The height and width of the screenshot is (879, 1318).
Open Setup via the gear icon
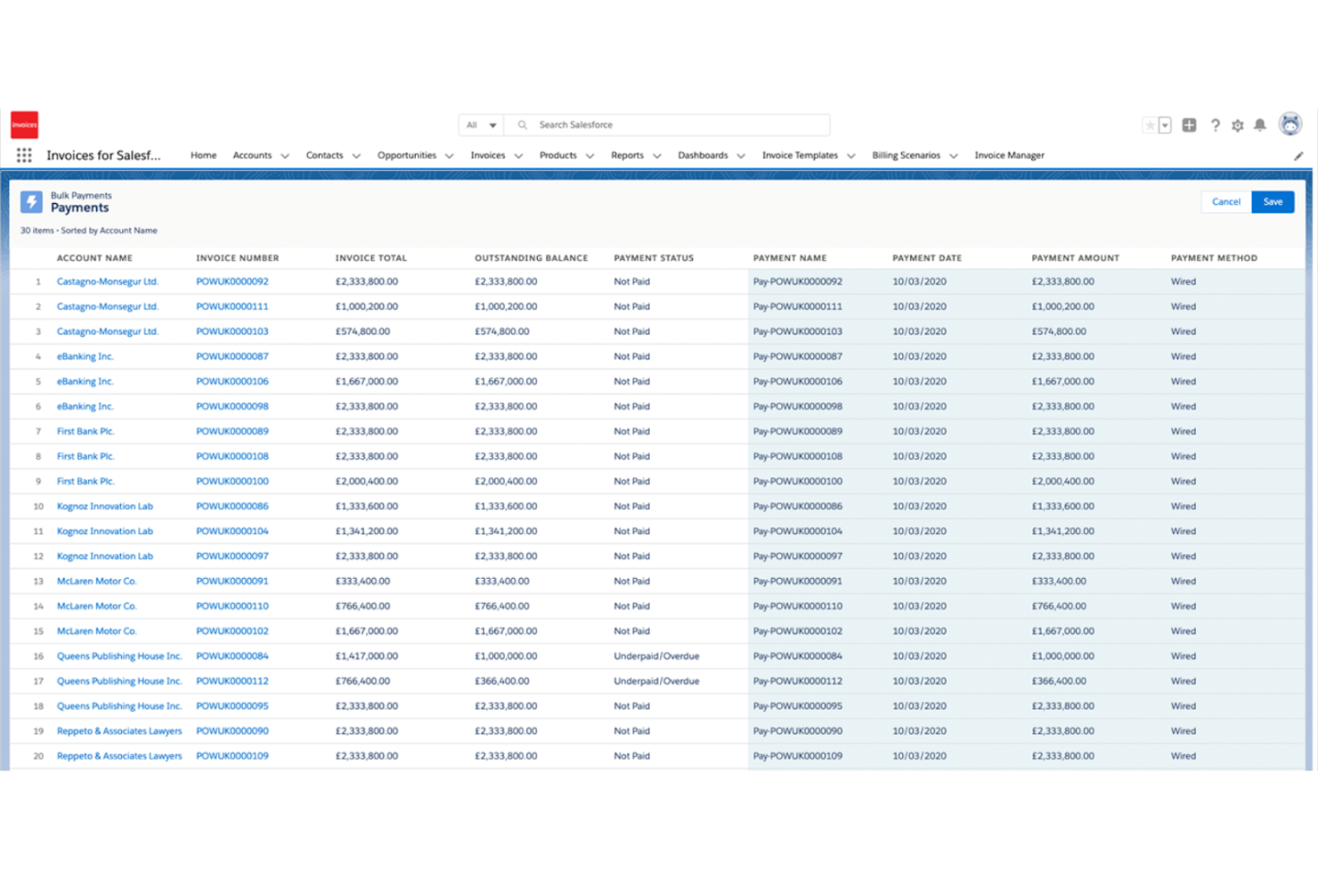[x=1238, y=125]
